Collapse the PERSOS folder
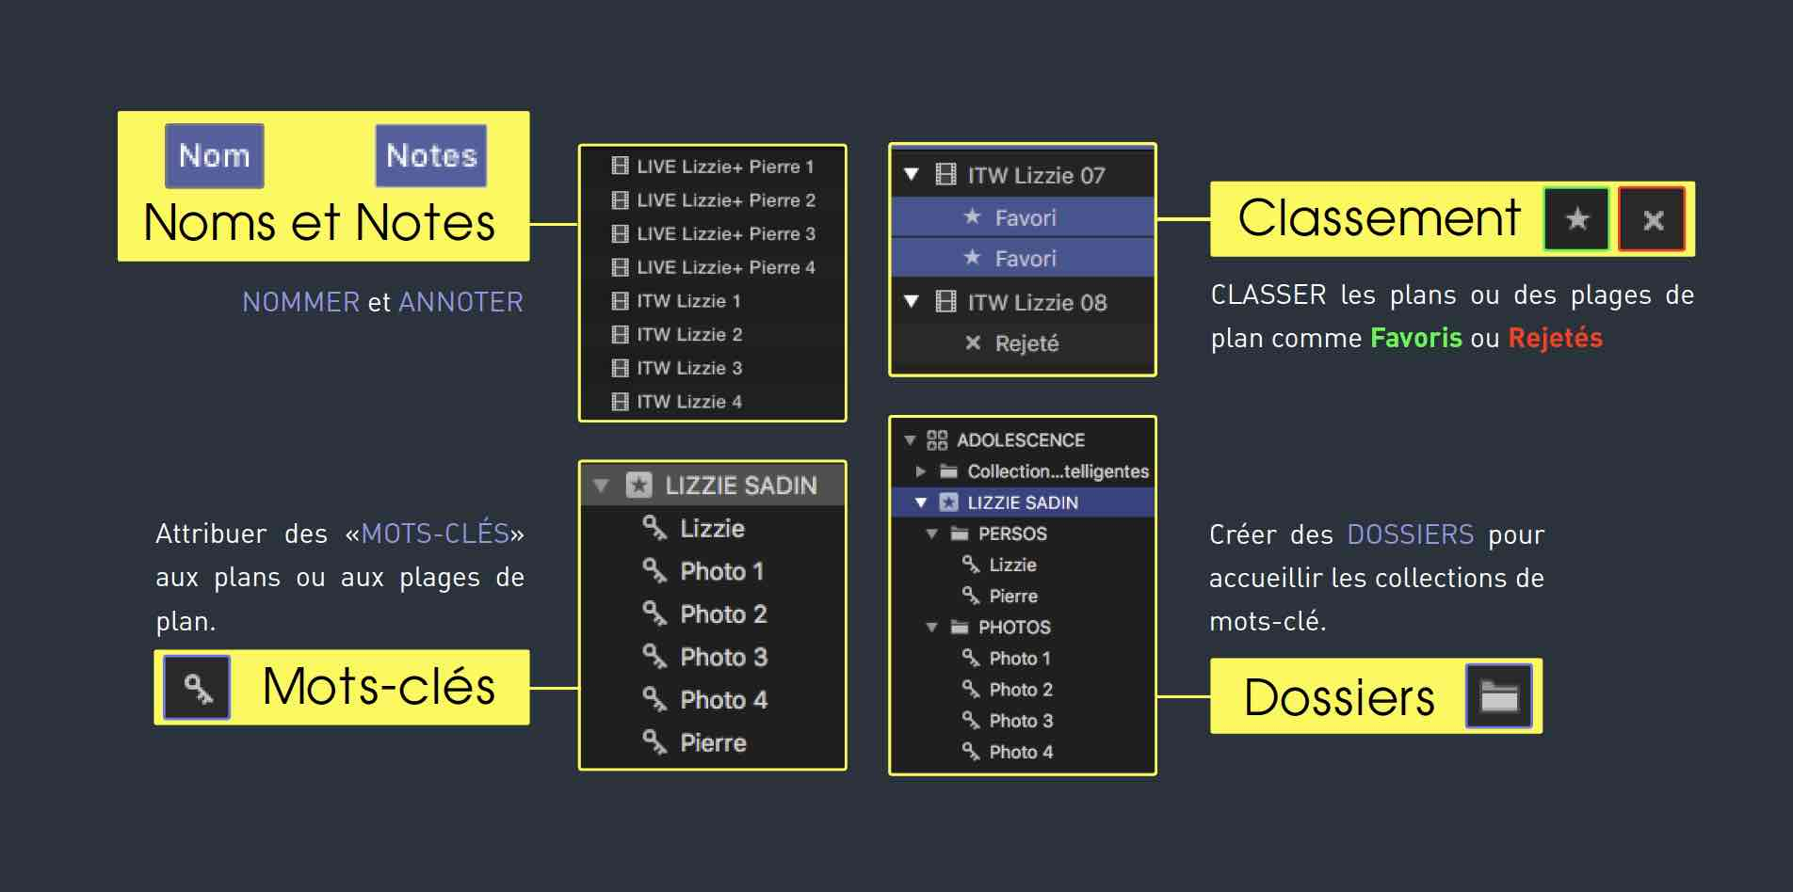Image resolution: width=1793 pixels, height=892 pixels. click(x=931, y=534)
